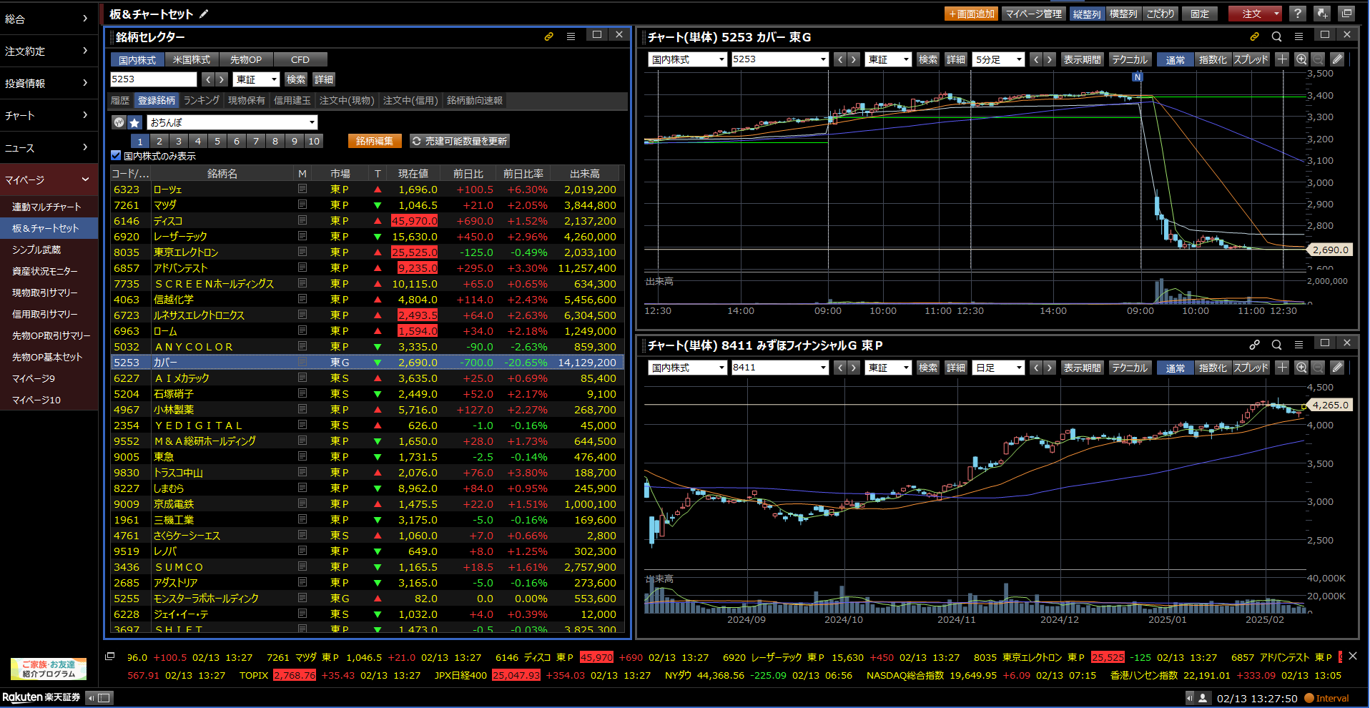Open マイページ管理
This screenshot has height=708, width=1370.
click(x=1034, y=14)
